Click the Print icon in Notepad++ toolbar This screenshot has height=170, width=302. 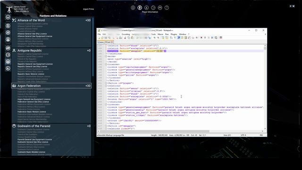(x=120, y=38)
